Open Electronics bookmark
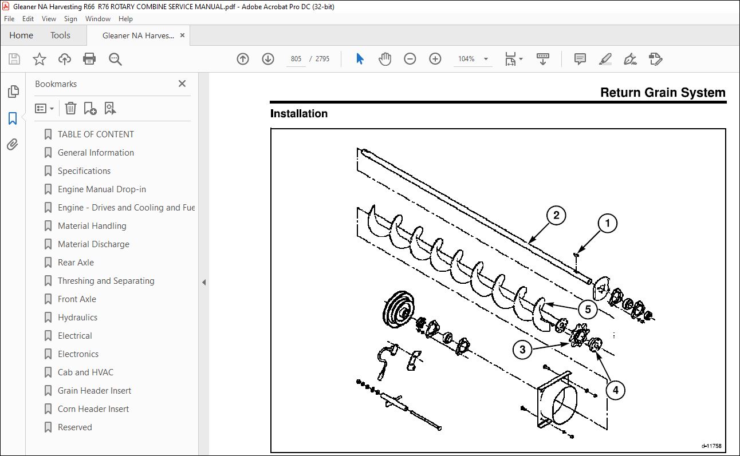This screenshot has height=456, width=740. point(78,354)
